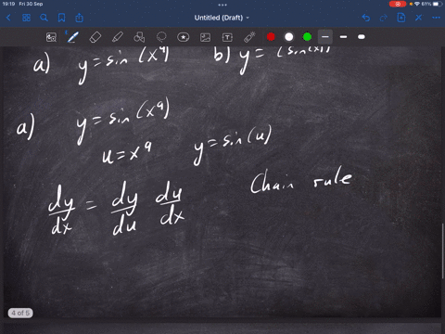
Task: Select the Eraser tool
Action: pyautogui.click(x=95, y=37)
